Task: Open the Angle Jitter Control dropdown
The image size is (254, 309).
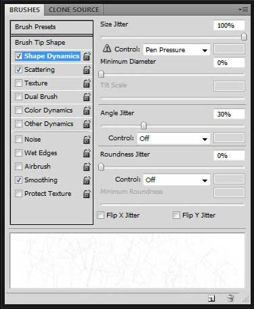Action: click(x=173, y=138)
